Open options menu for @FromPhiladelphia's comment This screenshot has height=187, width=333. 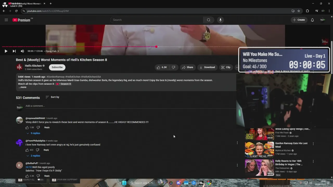(237, 143)
